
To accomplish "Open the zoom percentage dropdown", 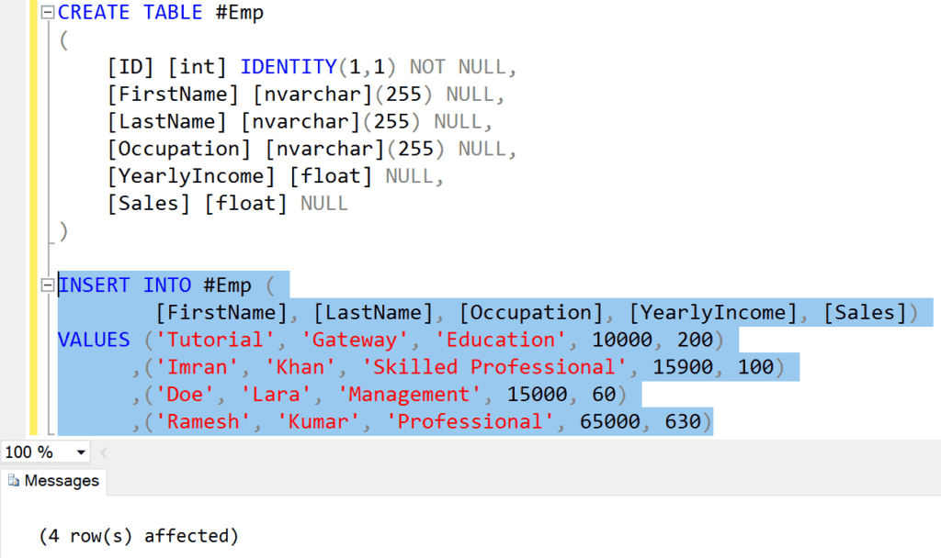I will coord(81,452).
